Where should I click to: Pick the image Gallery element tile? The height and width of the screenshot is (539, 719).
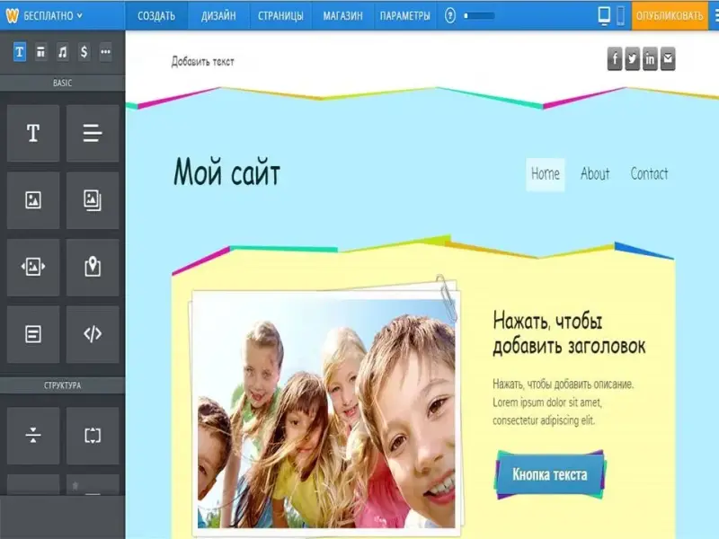pyautogui.click(x=93, y=200)
